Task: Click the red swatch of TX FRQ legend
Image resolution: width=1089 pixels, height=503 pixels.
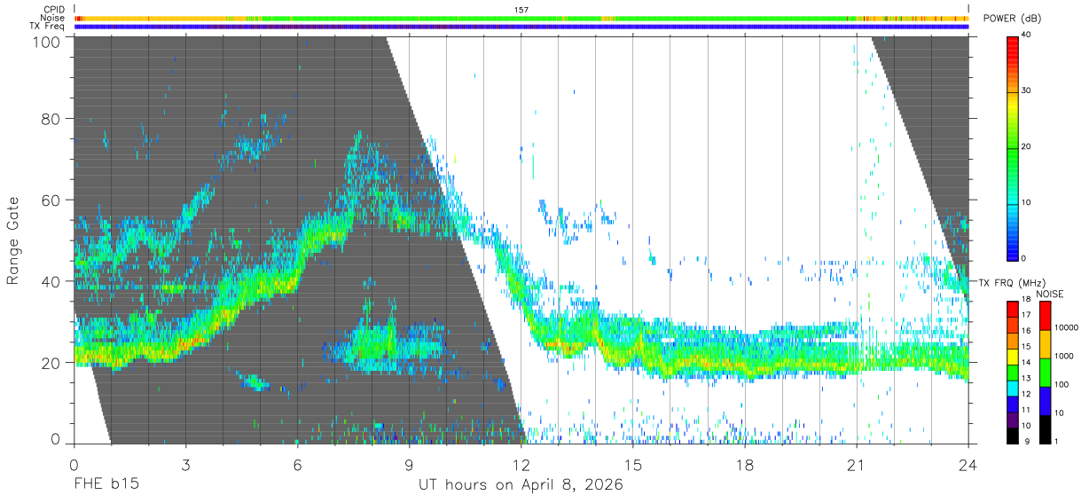Action: click(x=1012, y=309)
